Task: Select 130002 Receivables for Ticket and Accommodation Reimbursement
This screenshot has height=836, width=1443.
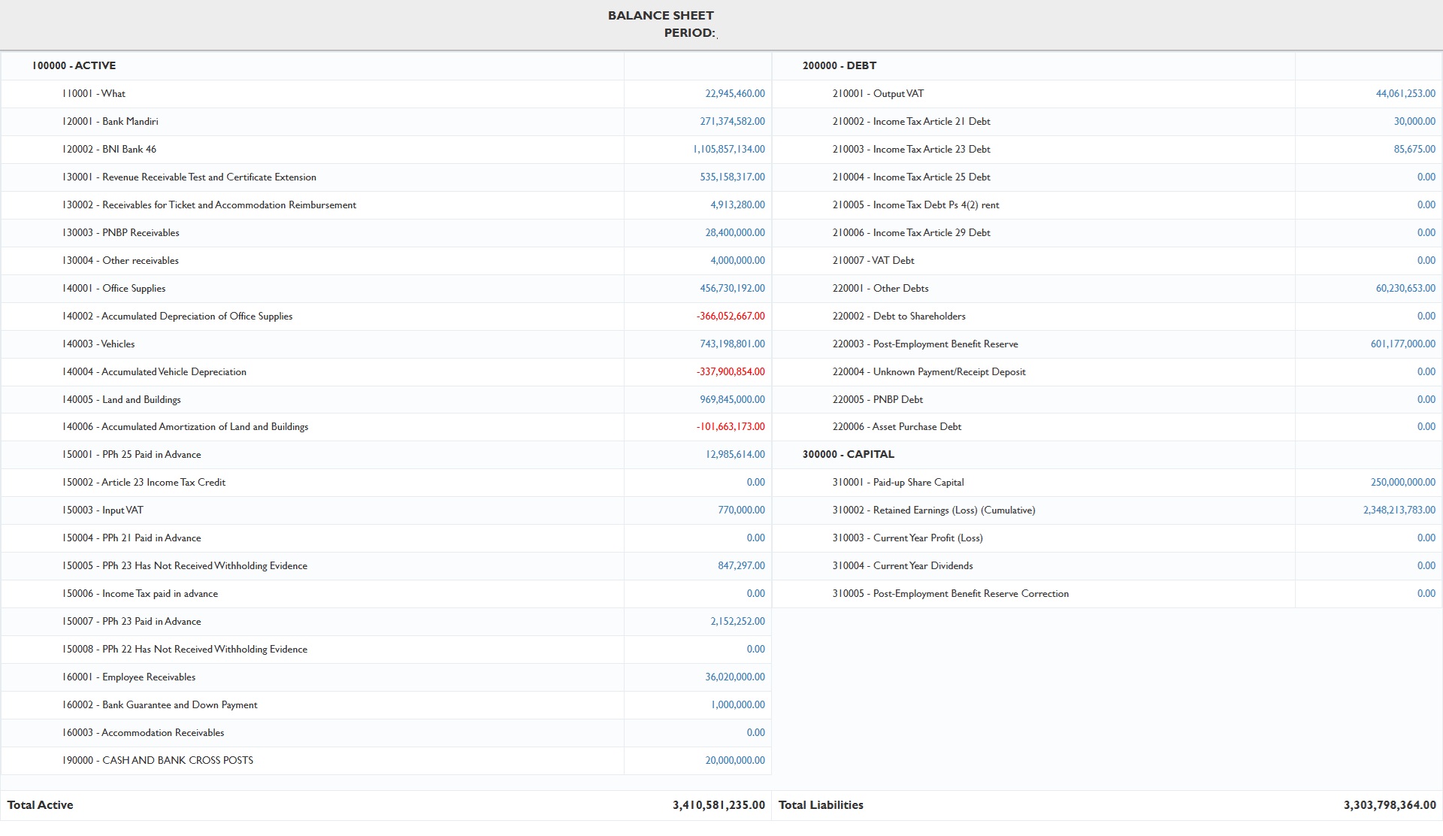Action: click(x=209, y=205)
